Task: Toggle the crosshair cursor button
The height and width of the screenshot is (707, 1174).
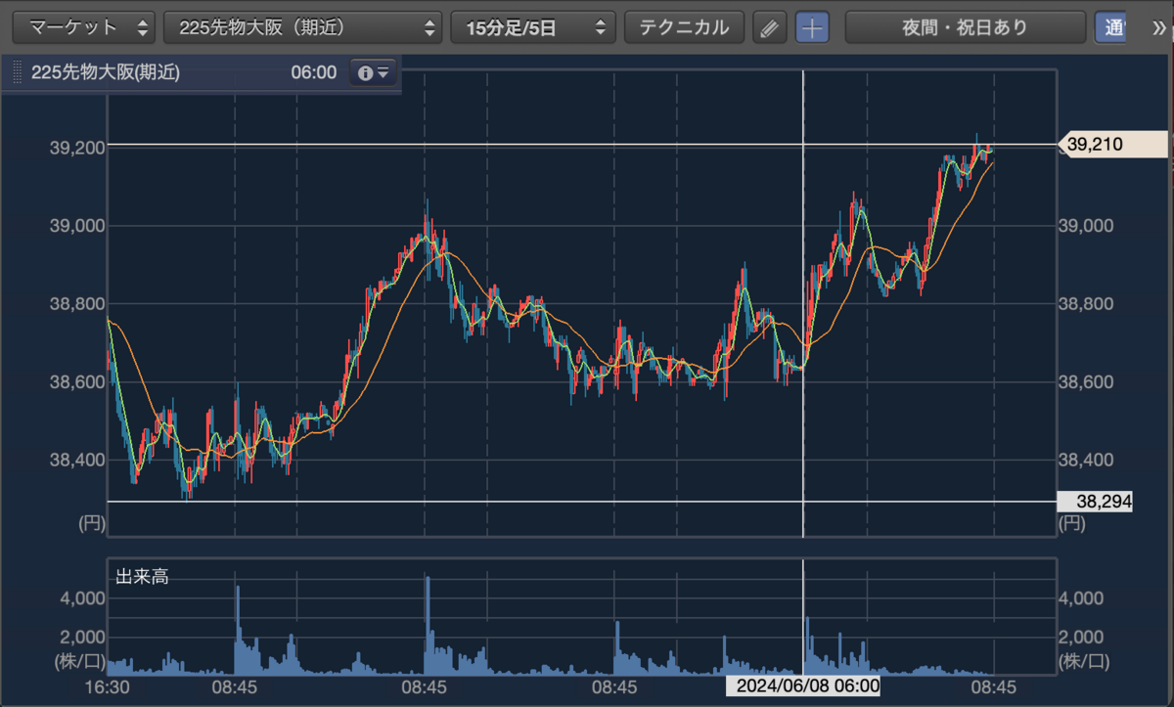Action: (812, 28)
